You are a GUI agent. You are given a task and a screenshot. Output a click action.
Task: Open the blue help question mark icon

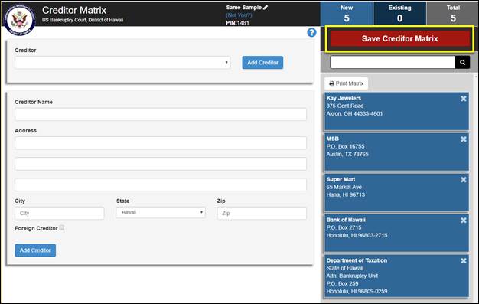click(x=311, y=32)
